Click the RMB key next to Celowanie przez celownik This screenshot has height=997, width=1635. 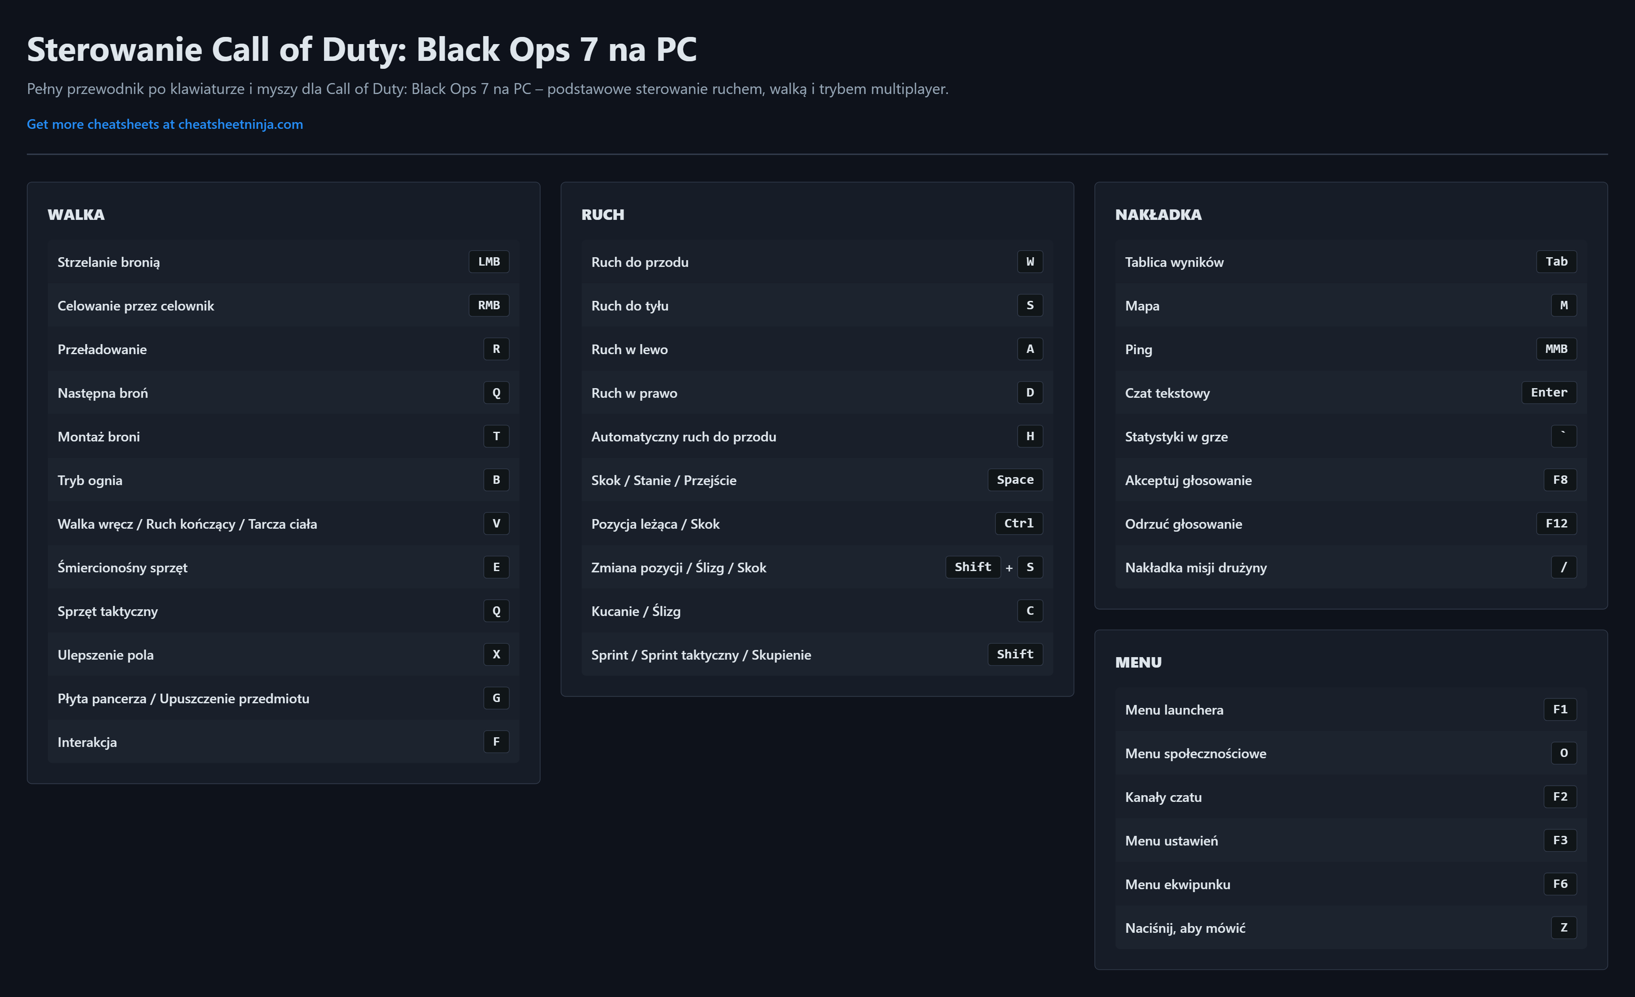pyautogui.click(x=488, y=305)
